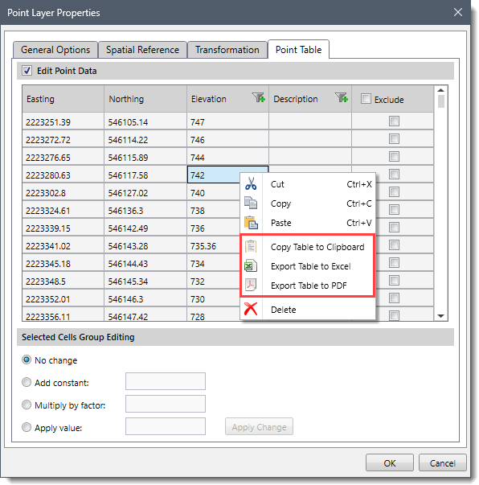479x485 pixels.
Task: Exclude the point with elevation 742
Action: pyautogui.click(x=394, y=175)
